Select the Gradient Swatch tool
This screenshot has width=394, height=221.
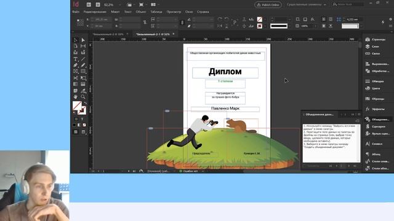75,84
